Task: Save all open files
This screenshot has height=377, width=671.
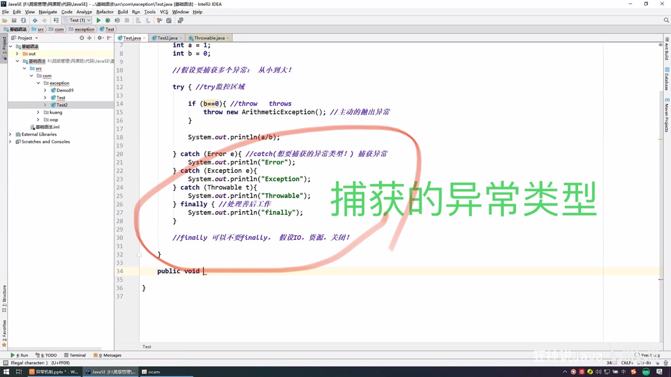Action: pyautogui.click(x=14, y=20)
